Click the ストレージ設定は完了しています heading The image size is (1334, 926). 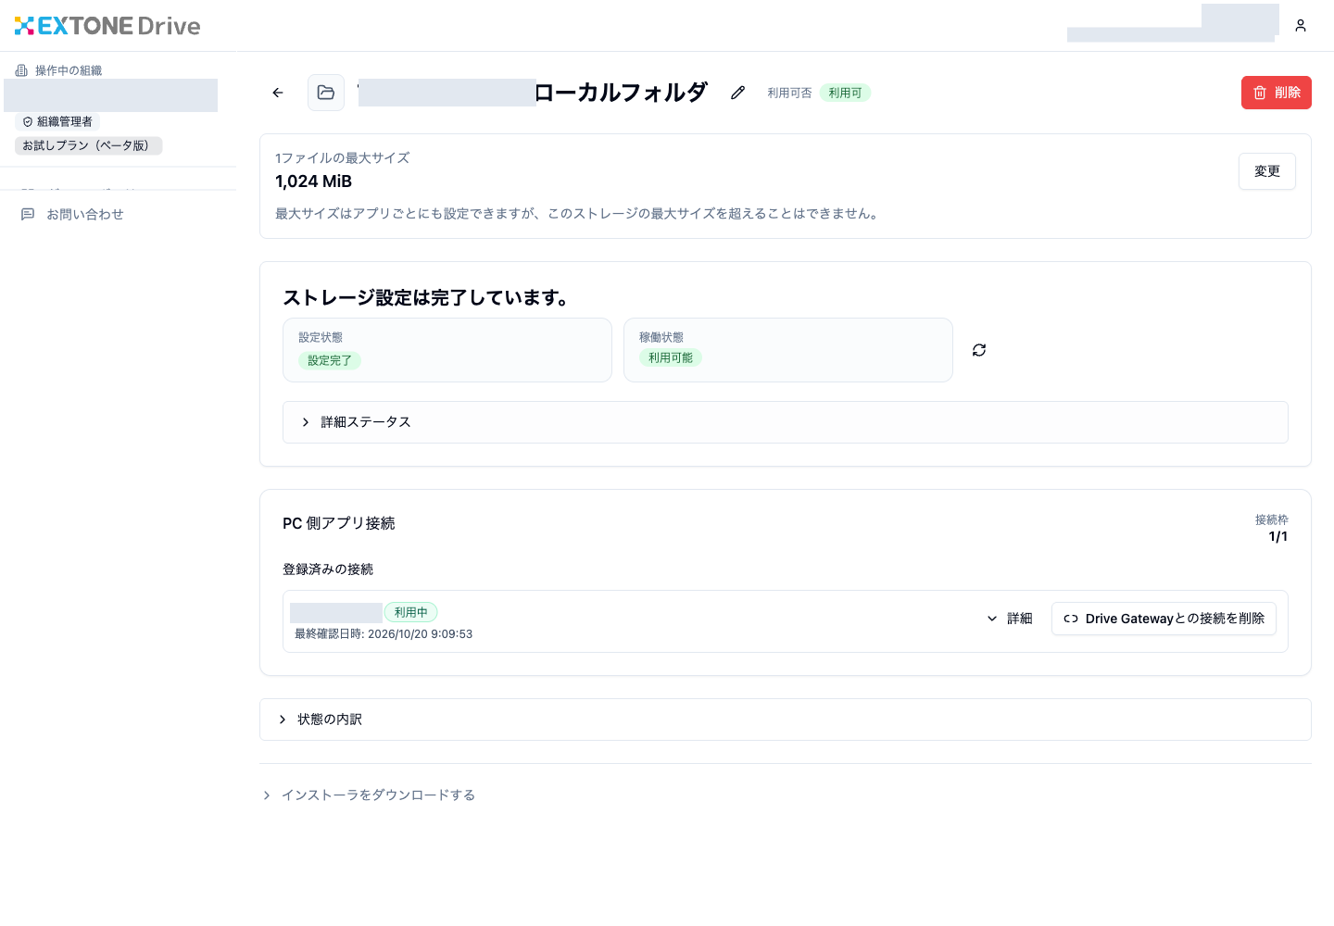click(x=426, y=297)
